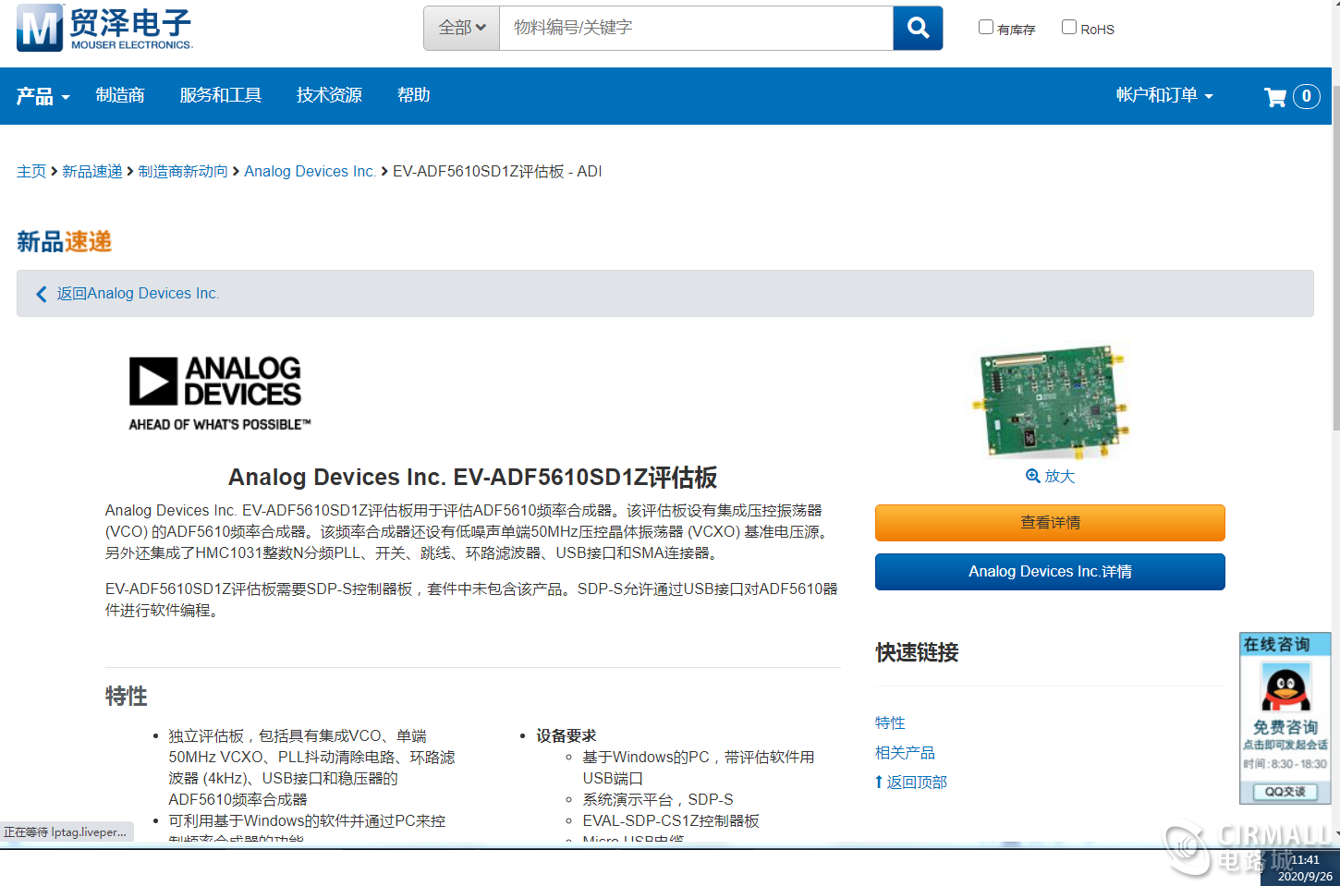Open the 制造商新动向 breadcrumb link
This screenshot has width=1340, height=886.
(183, 171)
